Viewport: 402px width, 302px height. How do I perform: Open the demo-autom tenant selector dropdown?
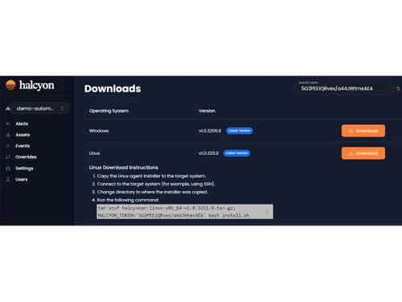[39, 109]
